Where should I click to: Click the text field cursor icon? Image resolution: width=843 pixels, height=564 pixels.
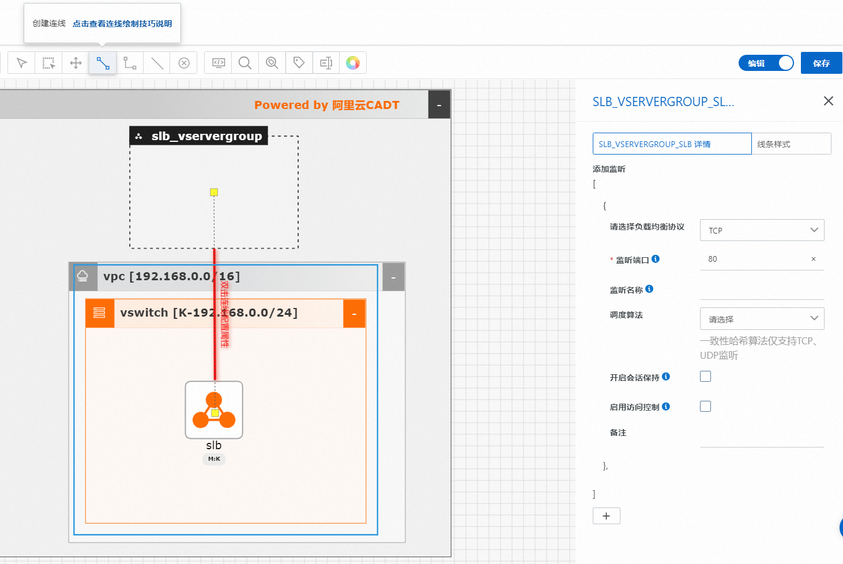(326, 63)
